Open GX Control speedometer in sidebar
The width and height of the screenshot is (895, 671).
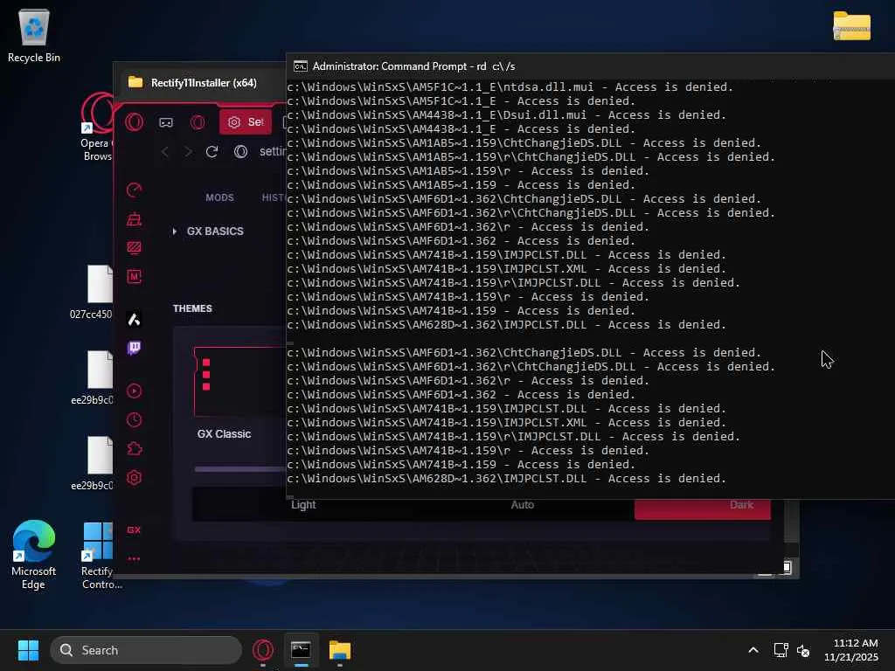[134, 190]
